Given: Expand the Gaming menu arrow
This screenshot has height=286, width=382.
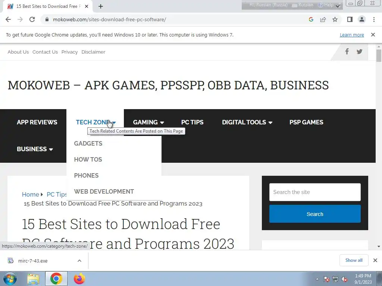Looking at the screenshot, I should point(162,123).
